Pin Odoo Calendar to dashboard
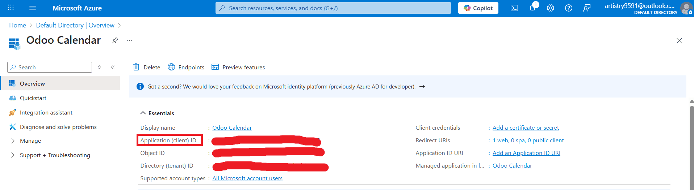The width and height of the screenshot is (694, 190). click(x=115, y=40)
